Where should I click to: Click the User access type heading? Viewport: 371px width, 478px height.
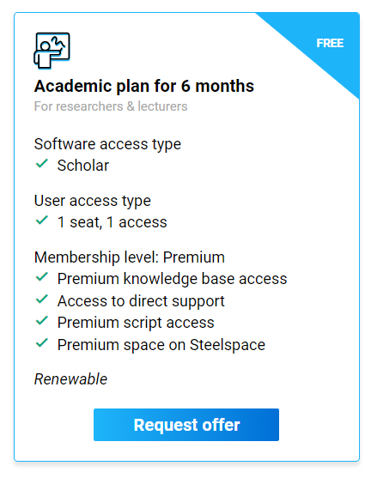(x=93, y=201)
